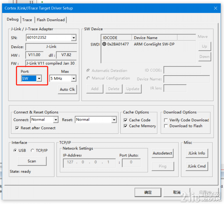Click the Ping button
The height and width of the screenshot is (204, 224).
[163, 166]
